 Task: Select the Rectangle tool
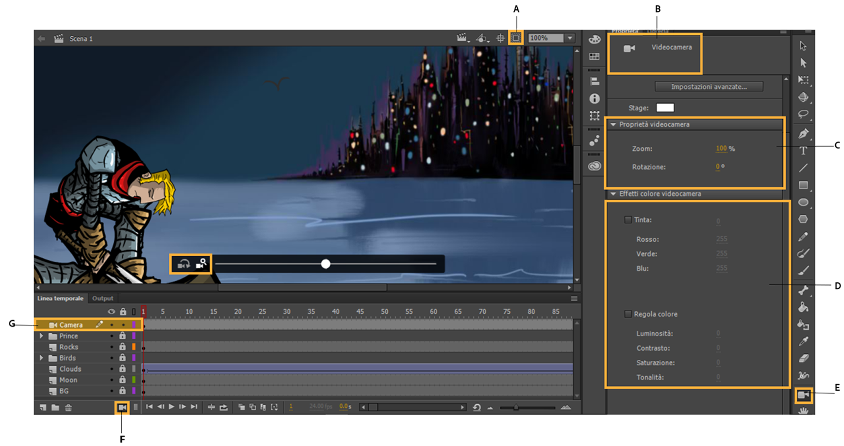803,185
